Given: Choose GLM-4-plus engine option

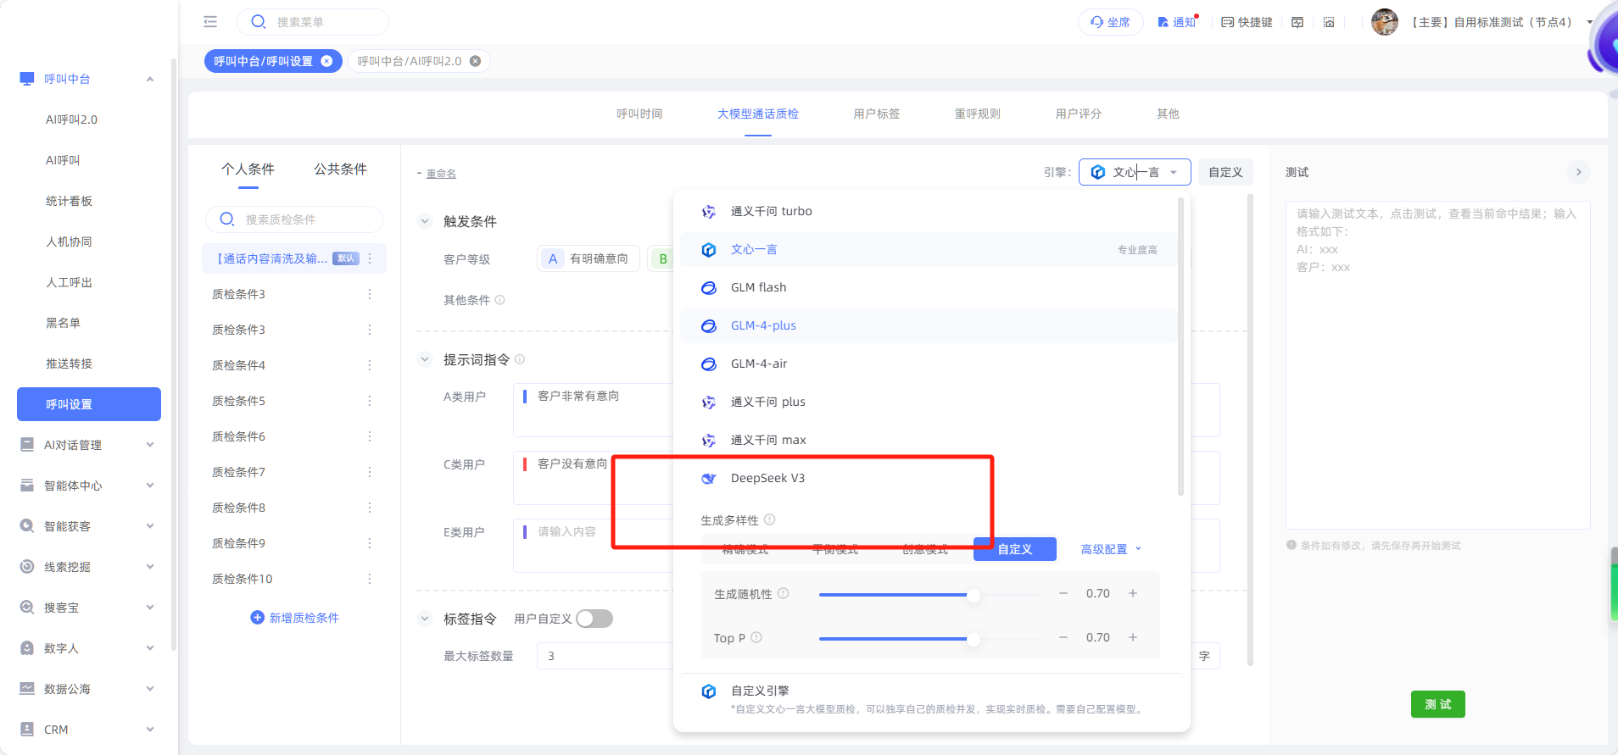Looking at the screenshot, I should click(x=929, y=325).
